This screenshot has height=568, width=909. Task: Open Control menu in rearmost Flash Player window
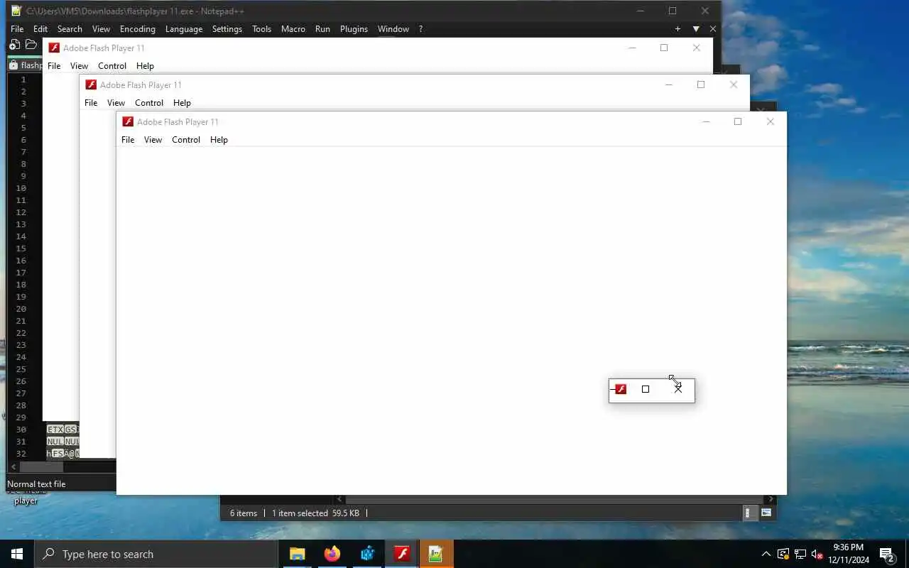point(112,66)
